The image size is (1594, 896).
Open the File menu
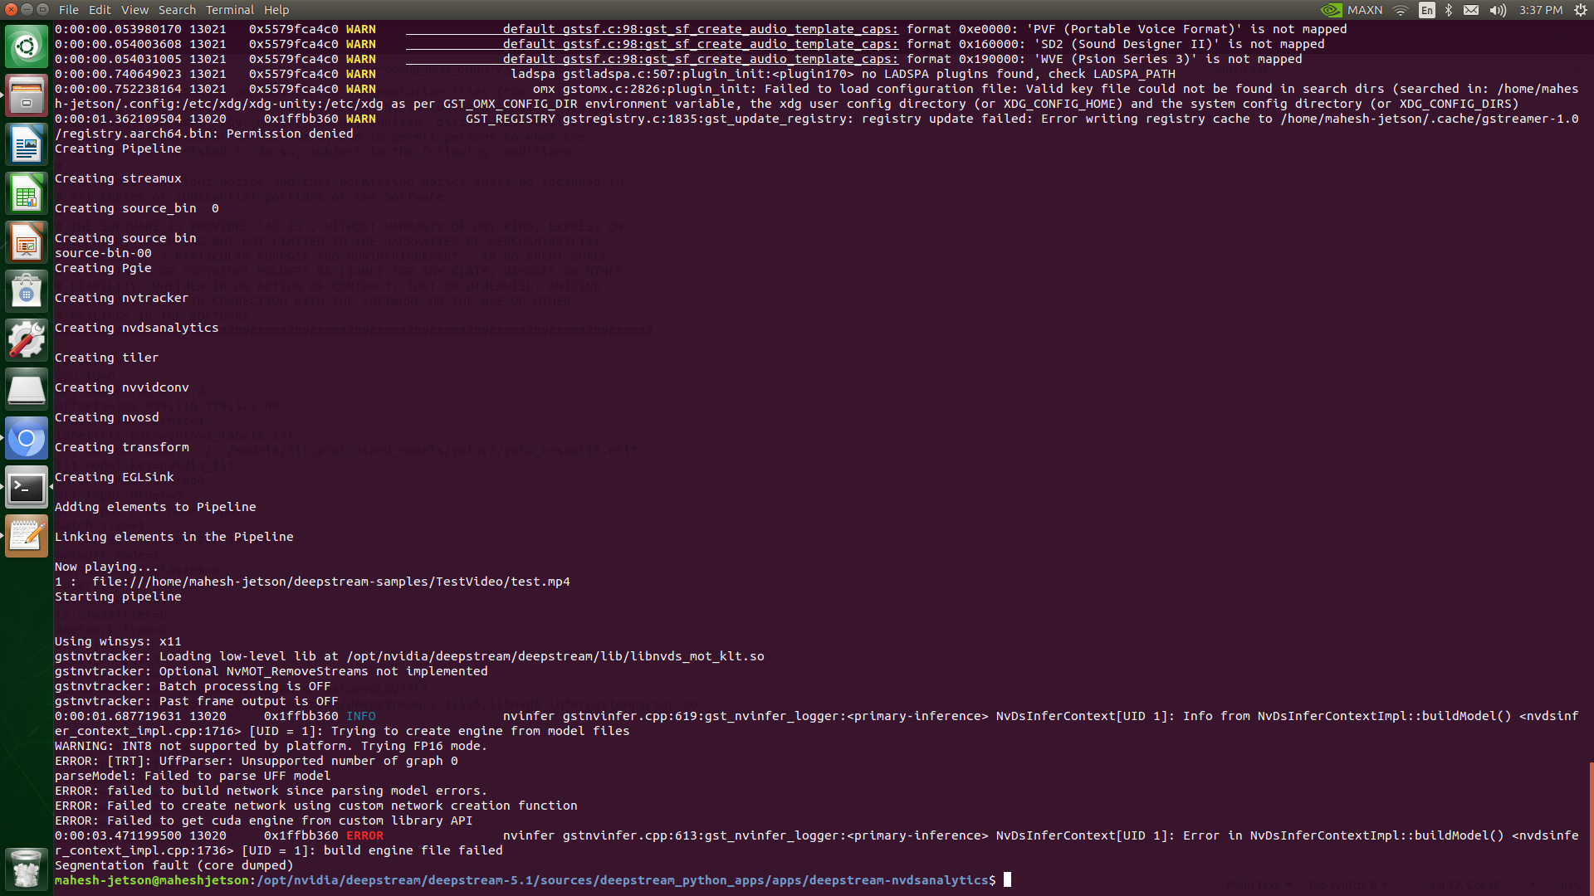pos(69,10)
